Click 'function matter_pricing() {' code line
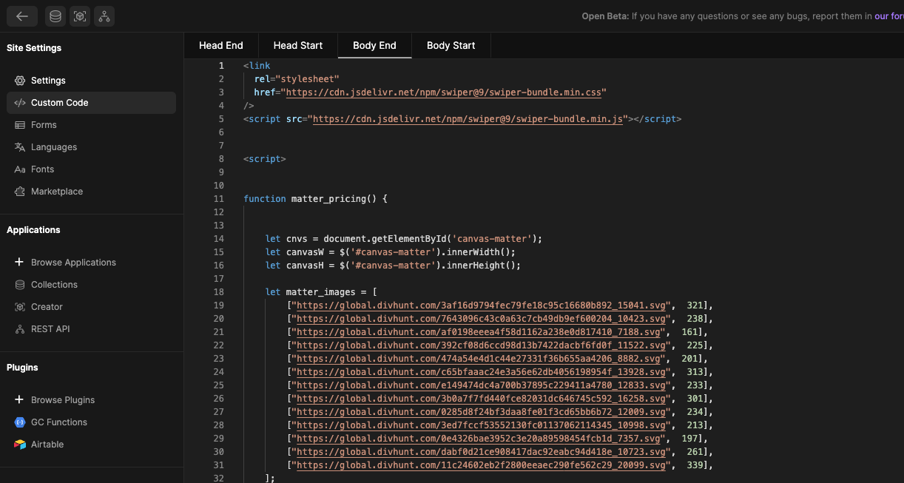Screen dimensions: 904x483 pos(315,199)
